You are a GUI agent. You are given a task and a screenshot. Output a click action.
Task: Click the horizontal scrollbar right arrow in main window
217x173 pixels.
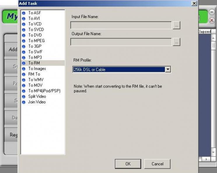pos(206,159)
